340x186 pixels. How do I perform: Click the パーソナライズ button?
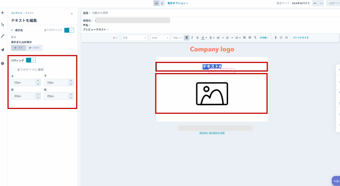pyautogui.click(x=300, y=38)
